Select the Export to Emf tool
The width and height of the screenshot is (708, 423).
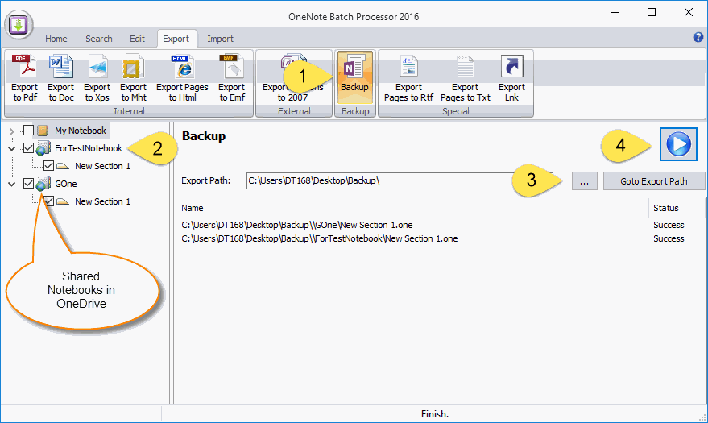coord(232,78)
